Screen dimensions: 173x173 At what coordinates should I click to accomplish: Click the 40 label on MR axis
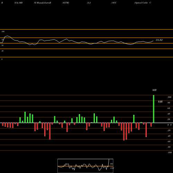tap(169, 114)
